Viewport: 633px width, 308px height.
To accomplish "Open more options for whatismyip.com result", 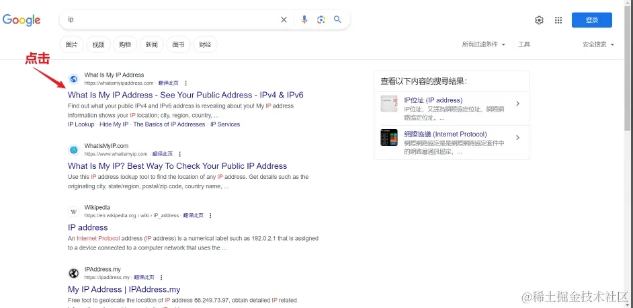I will [179, 154].
